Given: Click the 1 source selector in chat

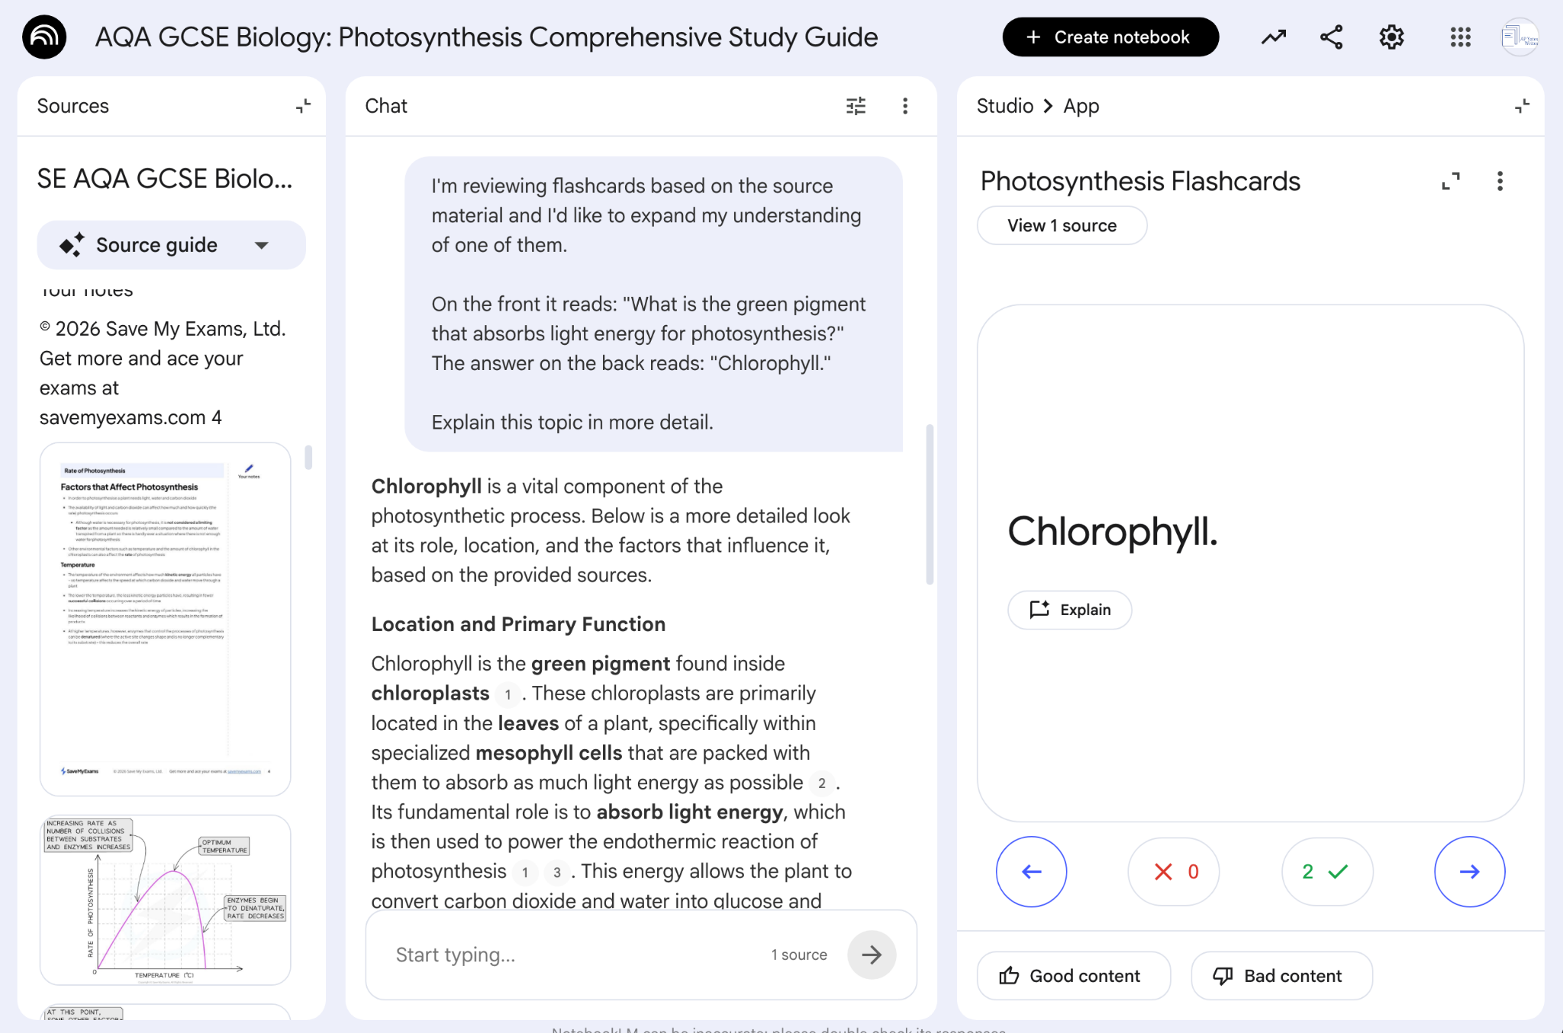Looking at the screenshot, I should click(798, 954).
